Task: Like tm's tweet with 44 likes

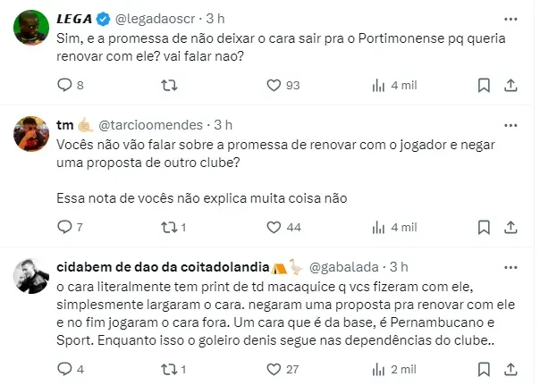Action: click(x=274, y=227)
